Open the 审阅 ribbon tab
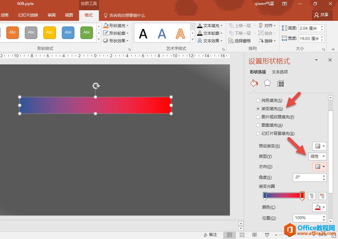Viewport: 338px width, 239px height. point(52,15)
